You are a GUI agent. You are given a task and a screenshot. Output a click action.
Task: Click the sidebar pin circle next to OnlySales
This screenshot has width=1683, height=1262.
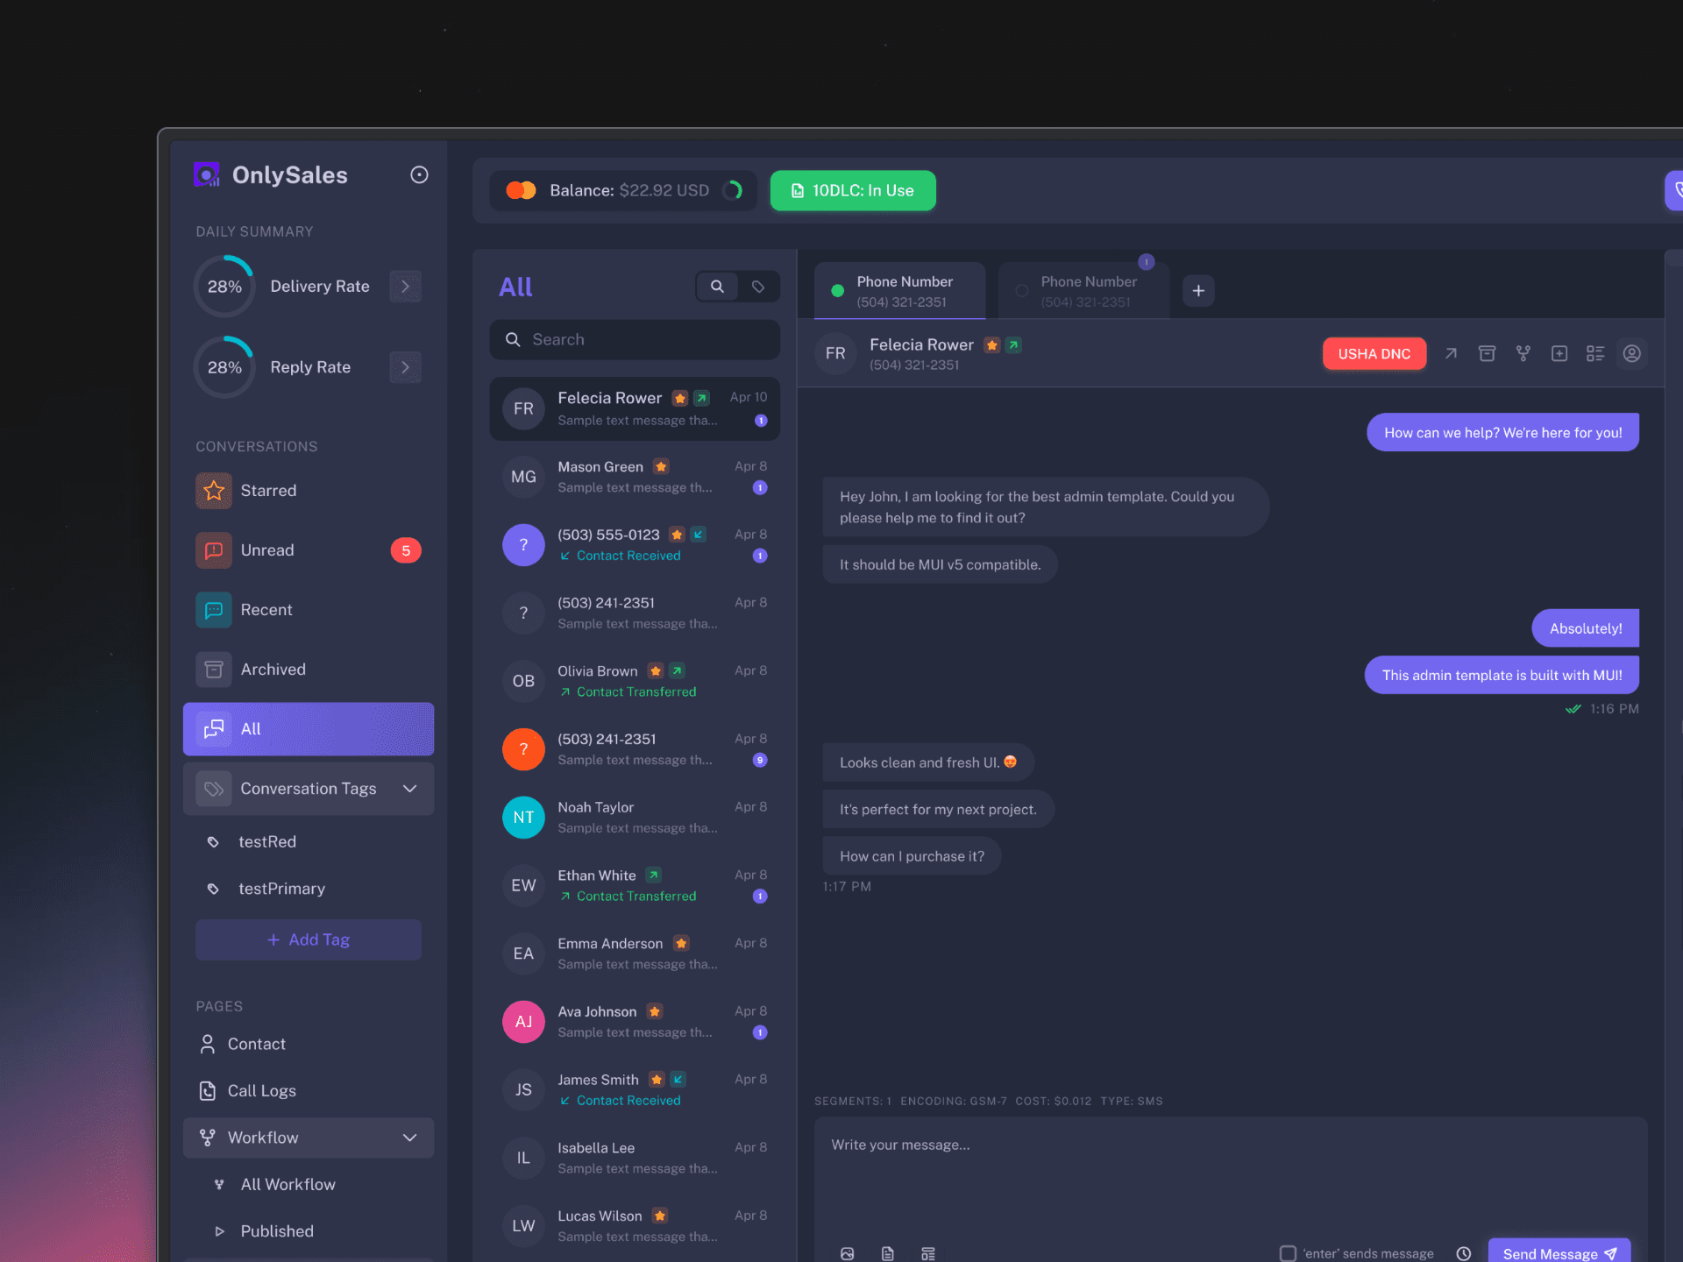[x=419, y=175]
